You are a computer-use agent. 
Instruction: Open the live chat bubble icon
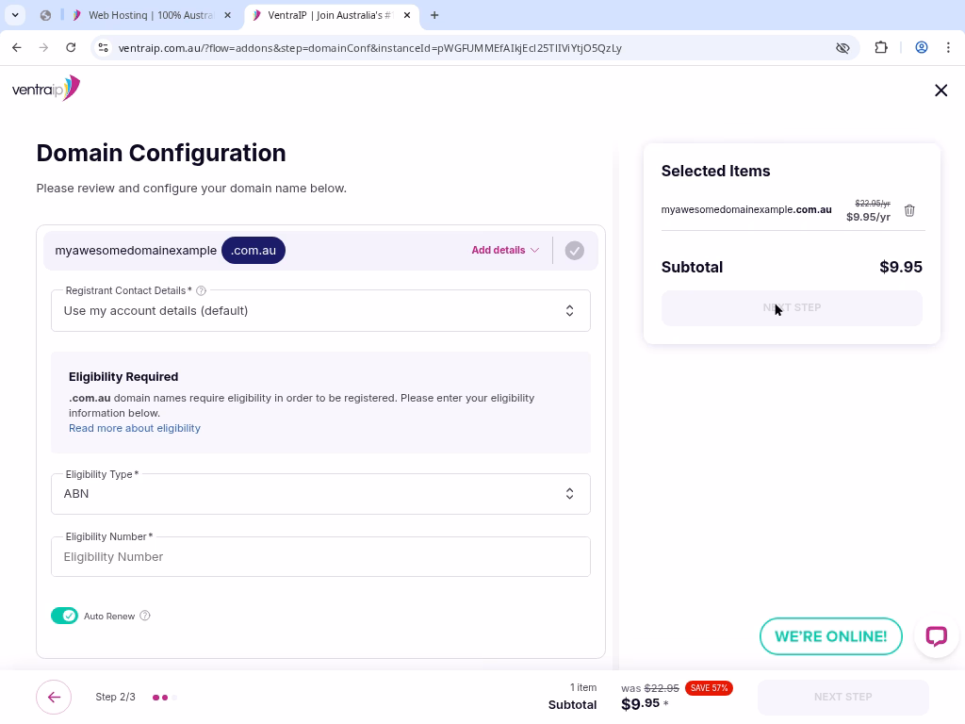[x=936, y=636]
